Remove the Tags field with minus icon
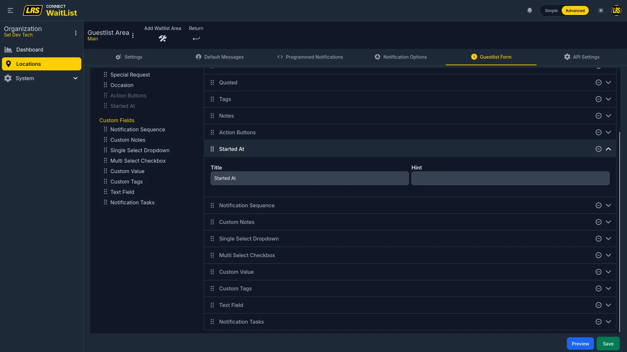Screen dimensions: 627x352 point(598,99)
